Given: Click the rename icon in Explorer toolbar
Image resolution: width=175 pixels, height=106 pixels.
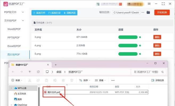Looking at the screenshot, I should coord(55,80).
